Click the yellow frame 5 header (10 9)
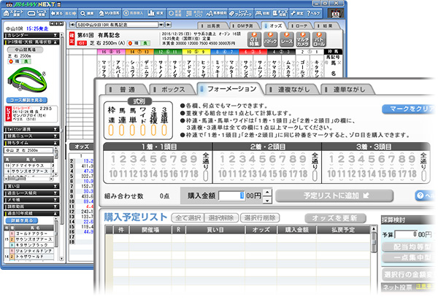 (196, 52)
